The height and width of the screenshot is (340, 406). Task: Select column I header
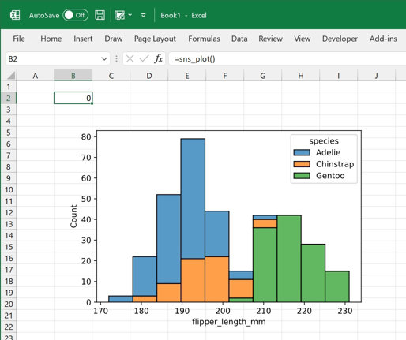tap(338, 76)
